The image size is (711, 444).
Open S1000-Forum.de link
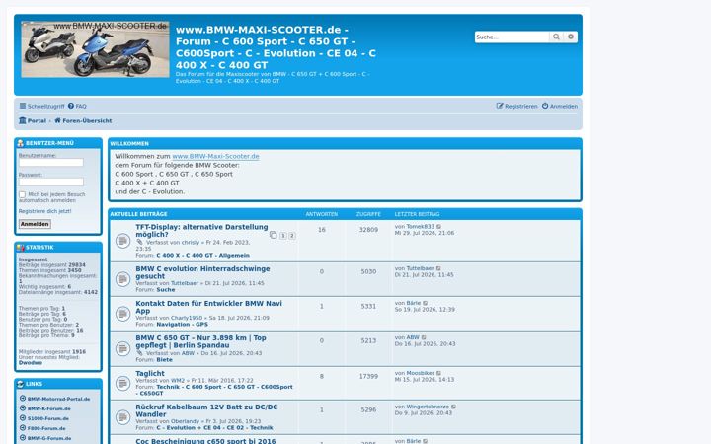48,418
